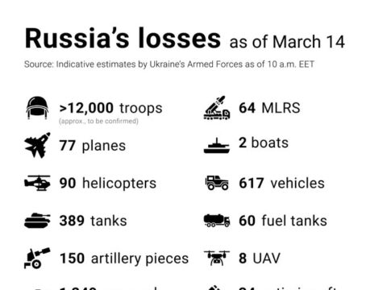Click the UAV drone icon
The height and width of the screenshot is (290, 391).
click(x=217, y=258)
